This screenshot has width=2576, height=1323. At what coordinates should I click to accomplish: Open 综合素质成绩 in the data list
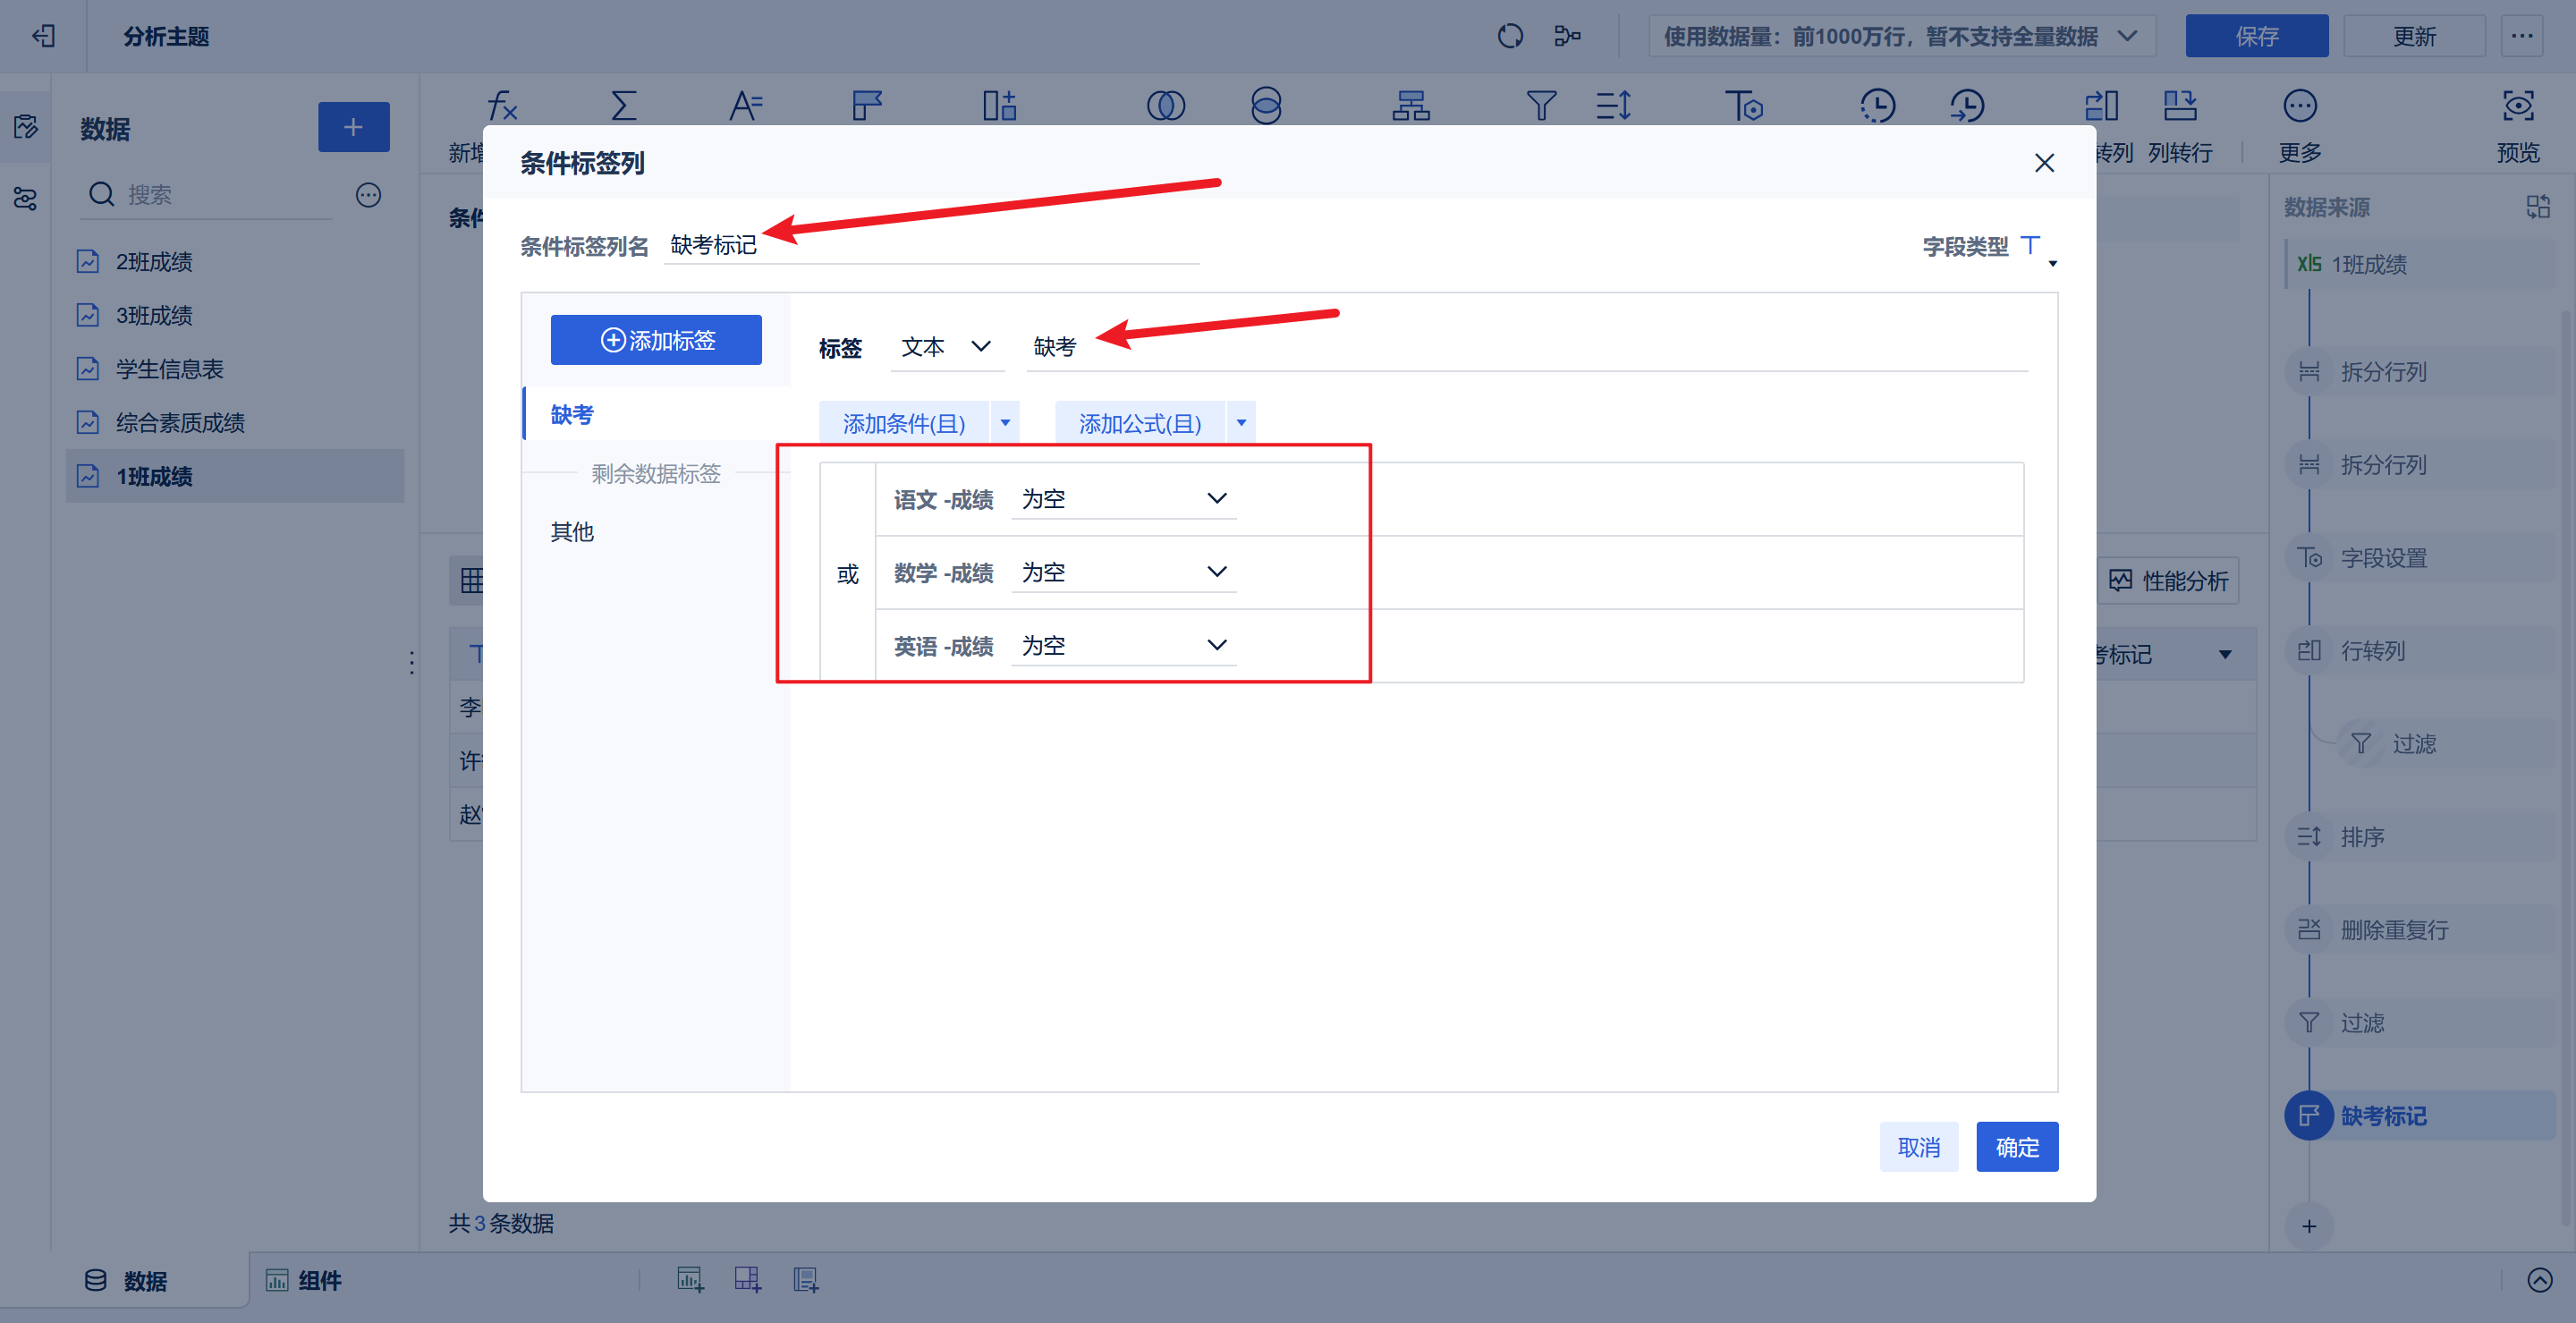tap(180, 423)
